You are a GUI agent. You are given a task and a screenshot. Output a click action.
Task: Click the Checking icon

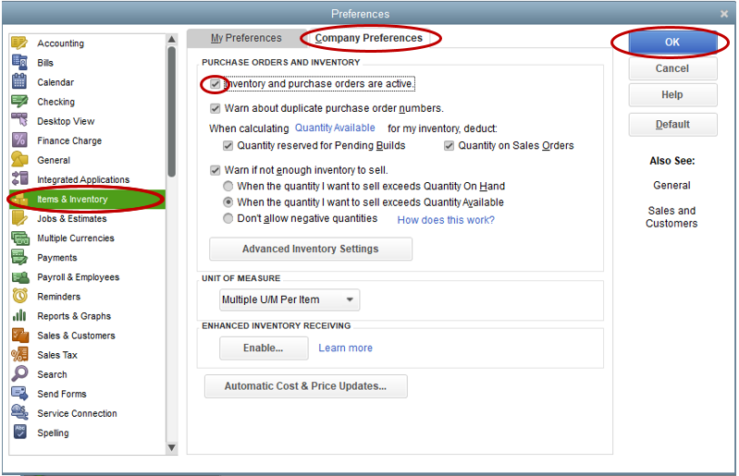(x=19, y=102)
